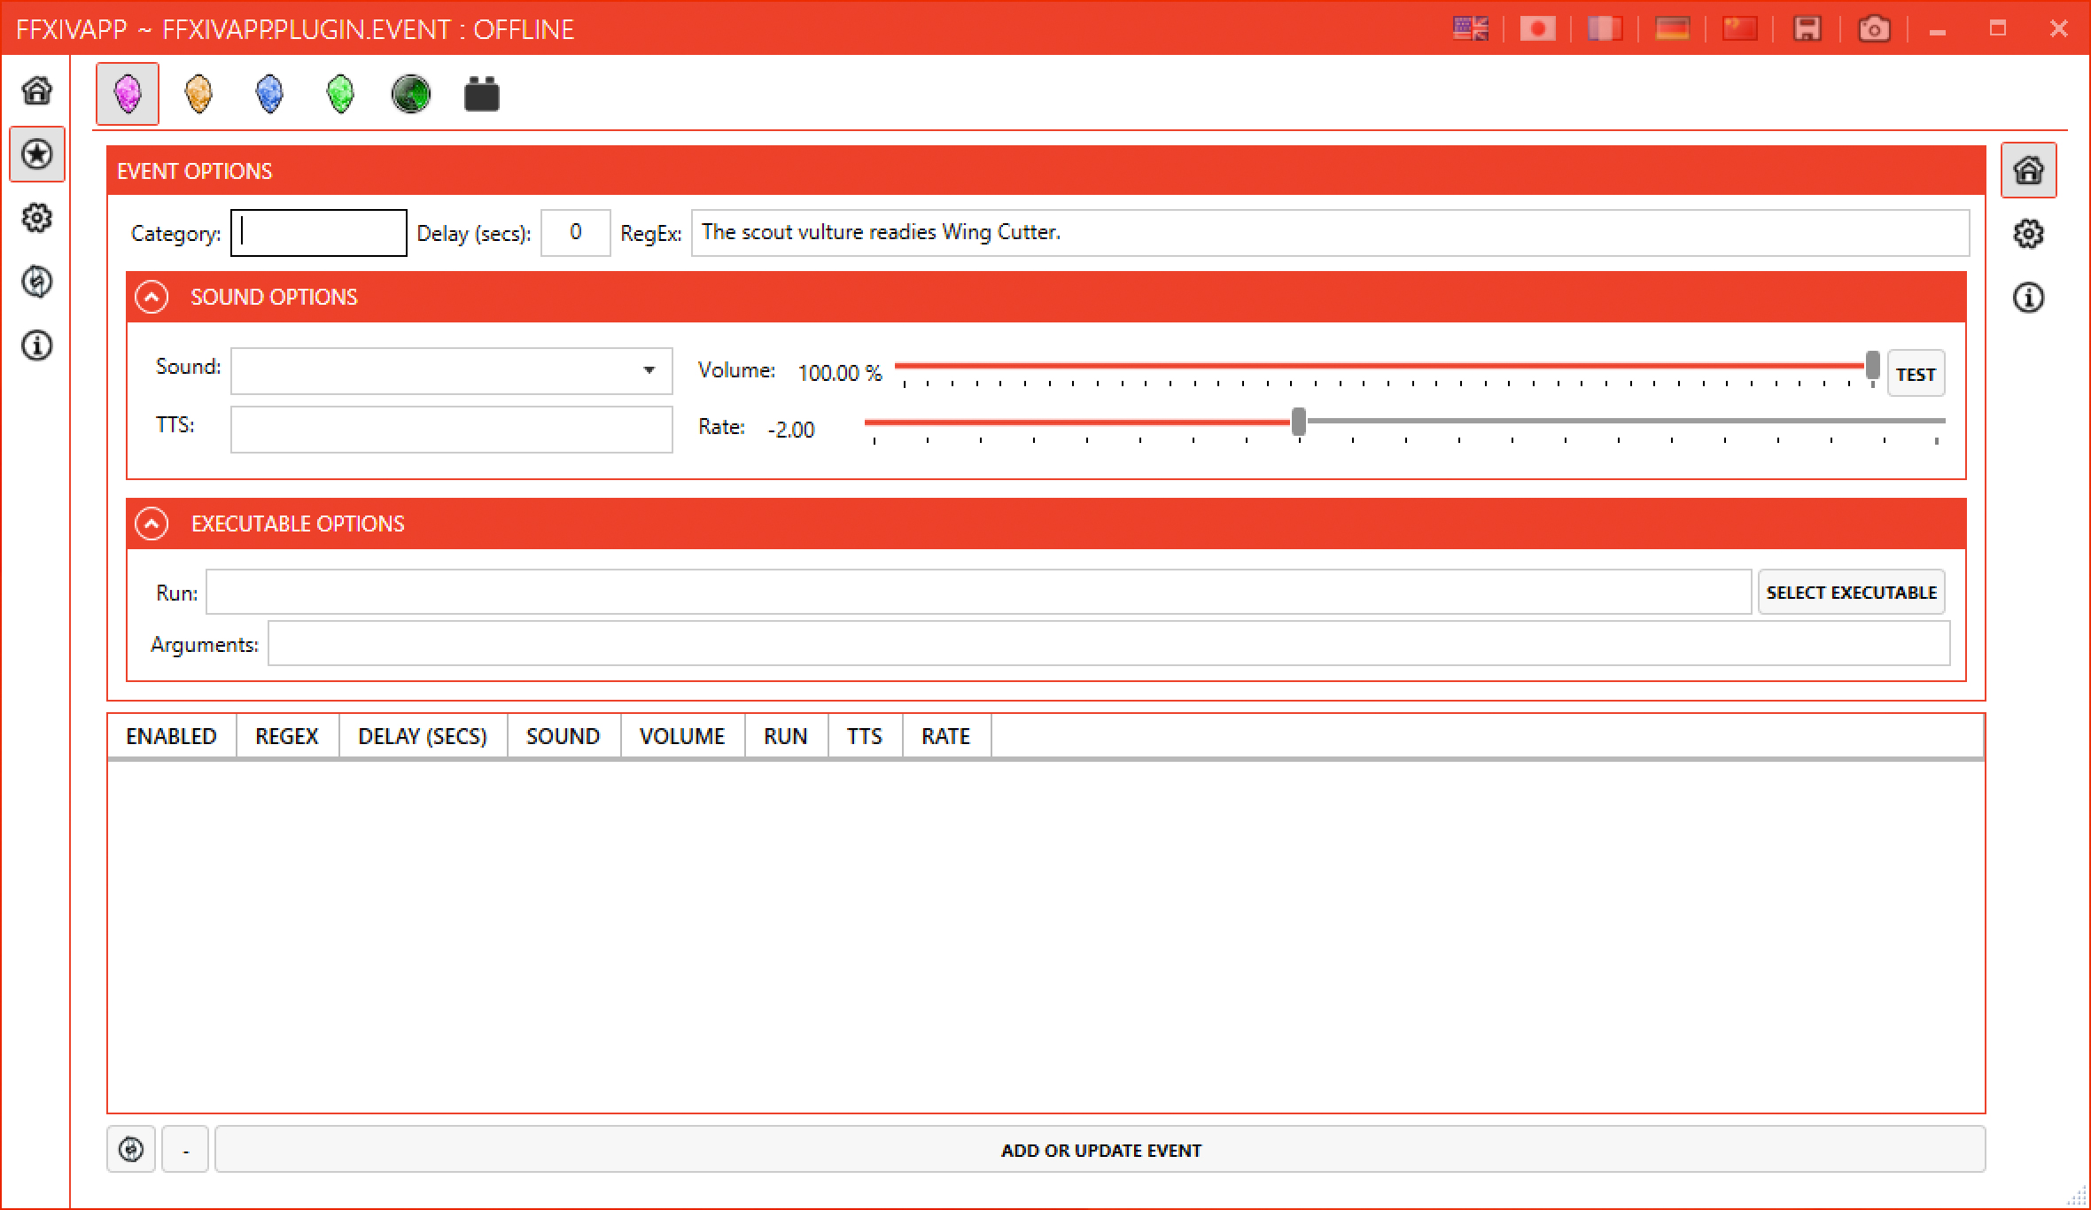Image resolution: width=2091 pixels, height=1210 pixels.
Task: Click the Run path field
Action: click(979, 592)
